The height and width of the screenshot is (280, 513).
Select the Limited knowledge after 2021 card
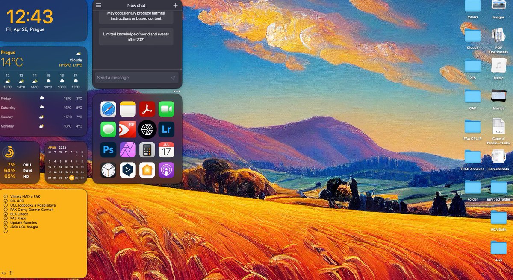click(x=136, y=37)
